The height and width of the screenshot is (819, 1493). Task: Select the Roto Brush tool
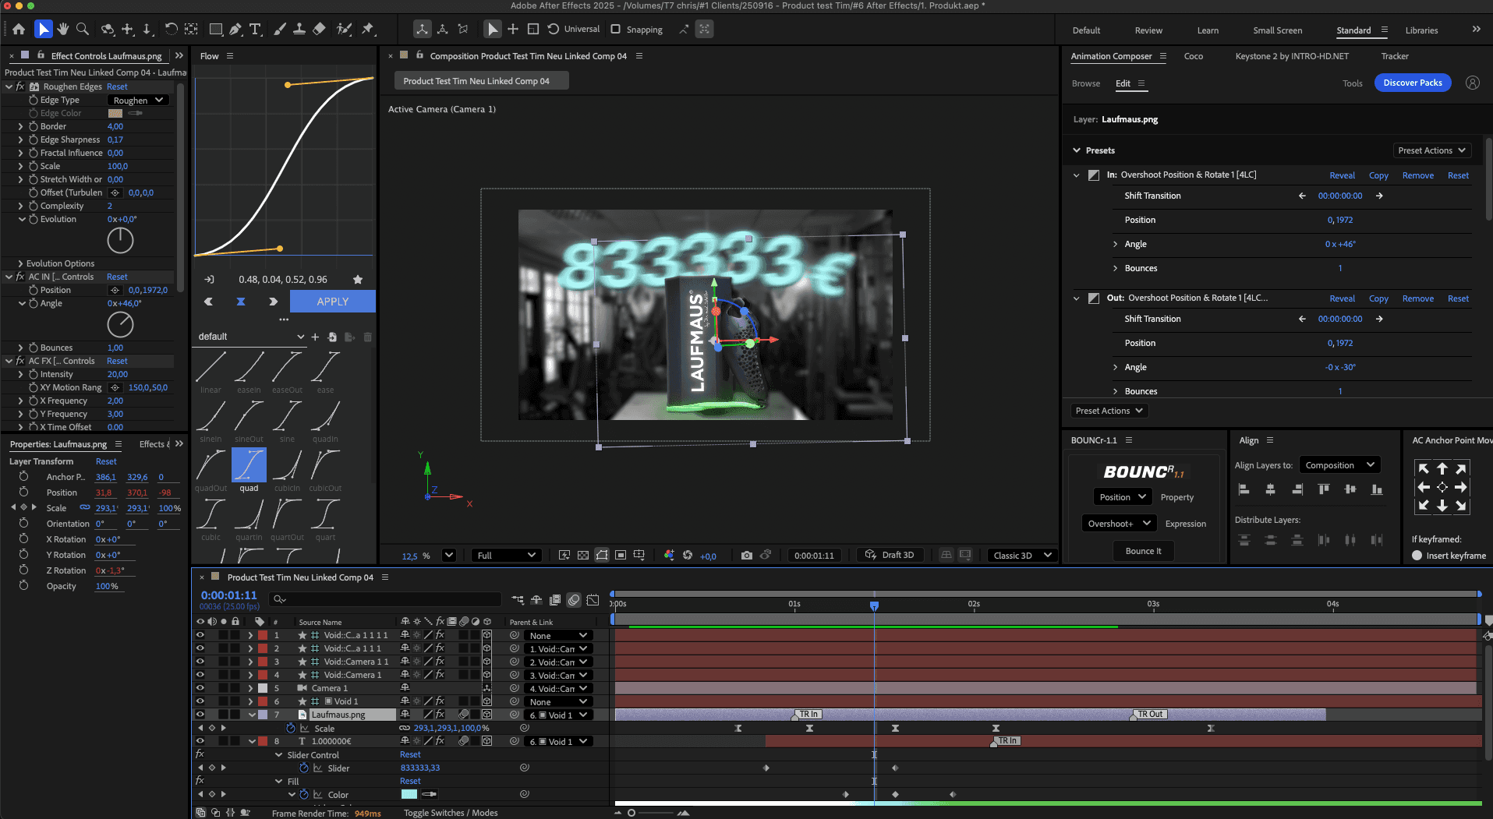click(x=344, y=30)
